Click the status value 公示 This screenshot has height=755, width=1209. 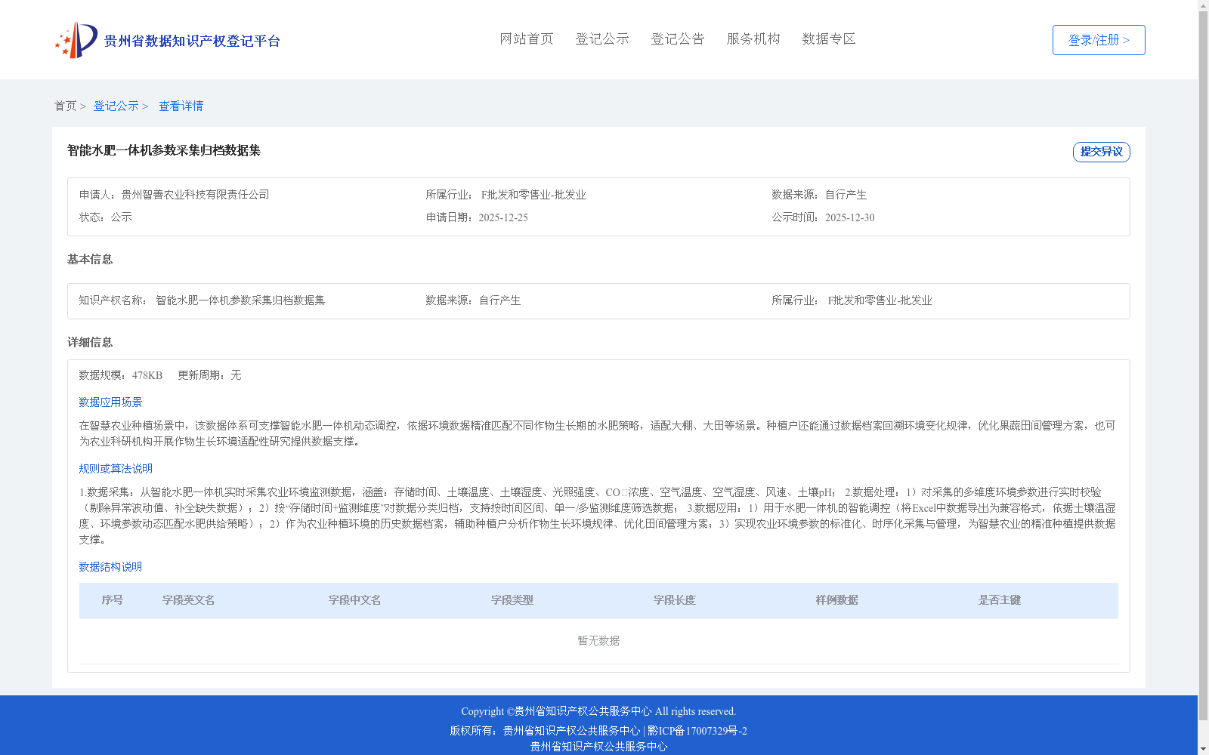[x=122, y=217]
